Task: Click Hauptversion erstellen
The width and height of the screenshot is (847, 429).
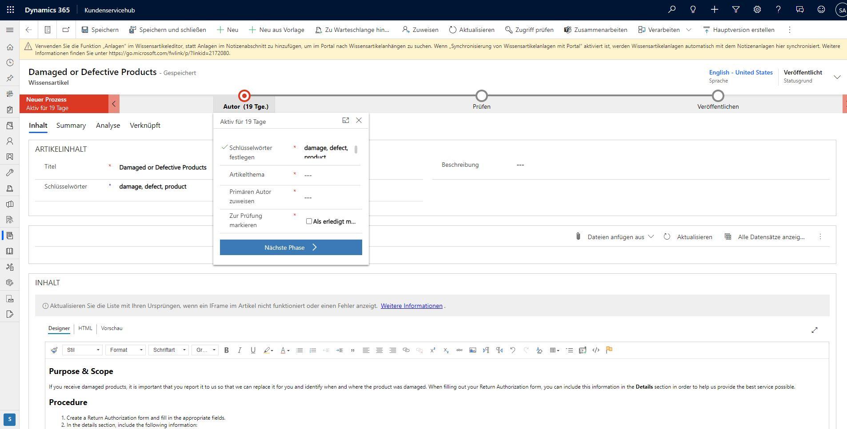Action: pyautogui.click(x=739, y=30)
